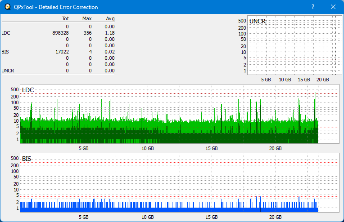Viewport: 344px width, 222px height.
Task: Click the window title QPxTool - Detailed Error Correction
Action: (56, 7)
